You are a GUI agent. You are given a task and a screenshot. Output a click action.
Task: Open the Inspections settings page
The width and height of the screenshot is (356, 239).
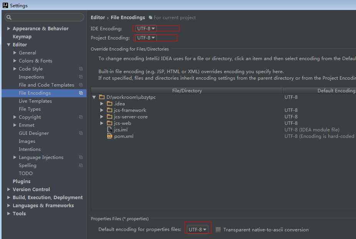[32, 77]
